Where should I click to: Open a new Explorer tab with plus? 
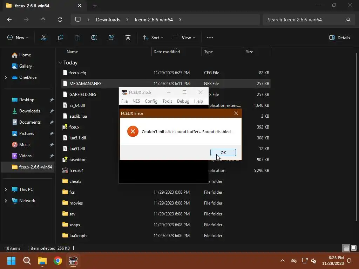click(x=95, y=6)
